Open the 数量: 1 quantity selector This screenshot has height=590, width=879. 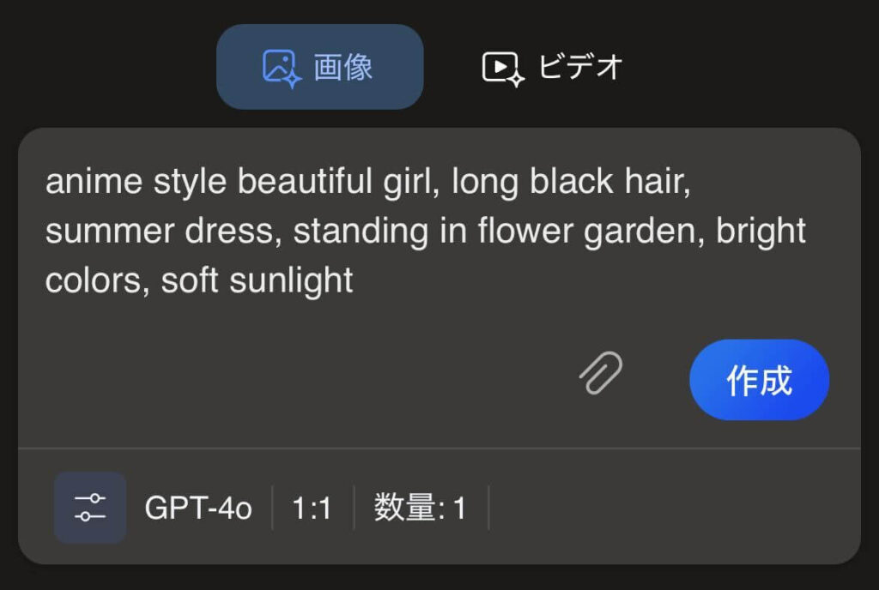pyautogui.click(x=420, y=509)
